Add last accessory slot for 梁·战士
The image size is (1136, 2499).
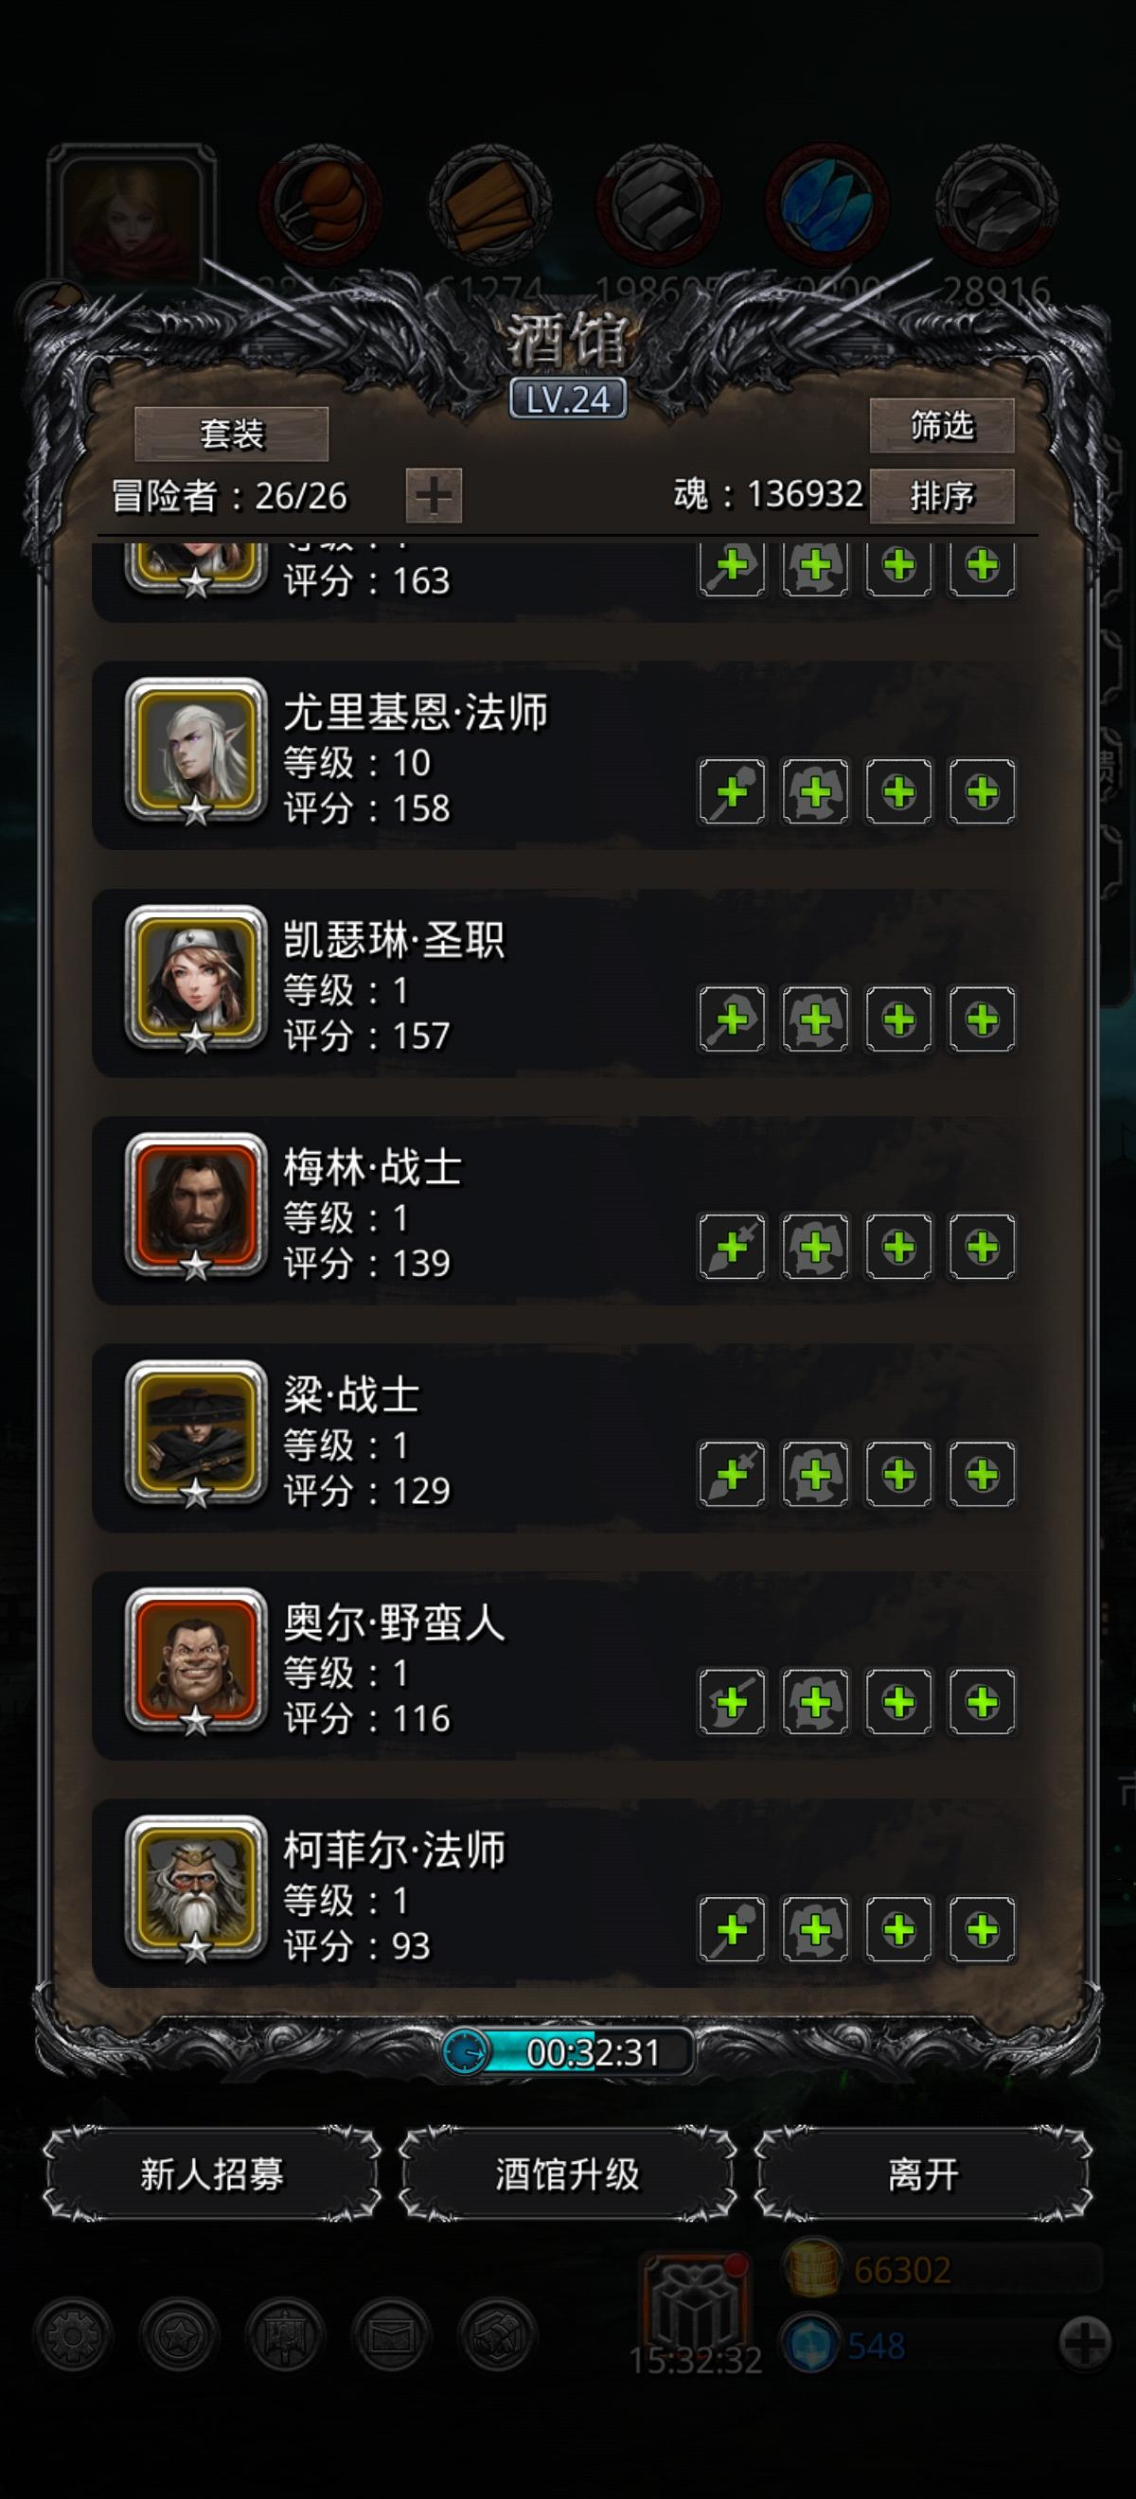pos(982,1474)
